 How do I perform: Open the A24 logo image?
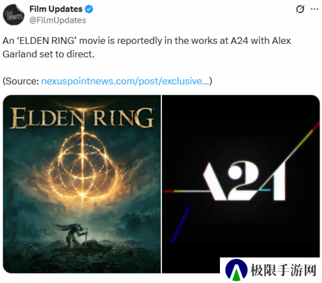241,184
